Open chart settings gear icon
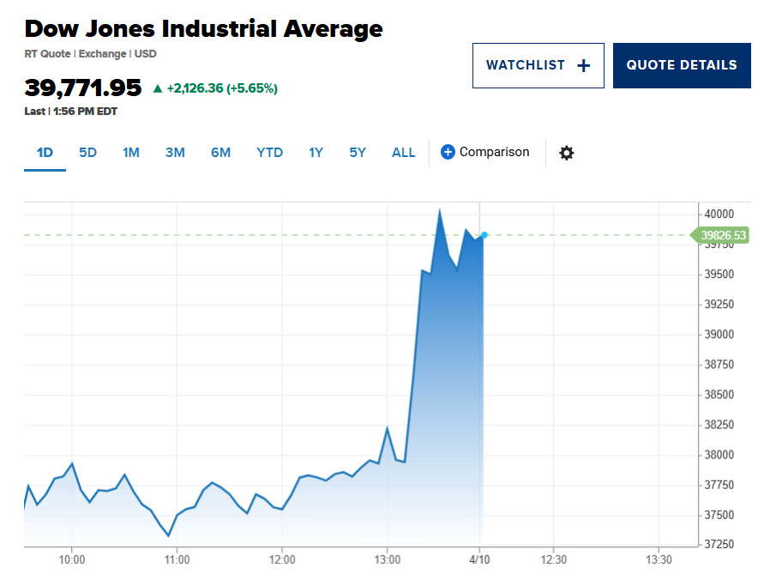Viewport: 764px width, 586px height. tap(566, 153)
